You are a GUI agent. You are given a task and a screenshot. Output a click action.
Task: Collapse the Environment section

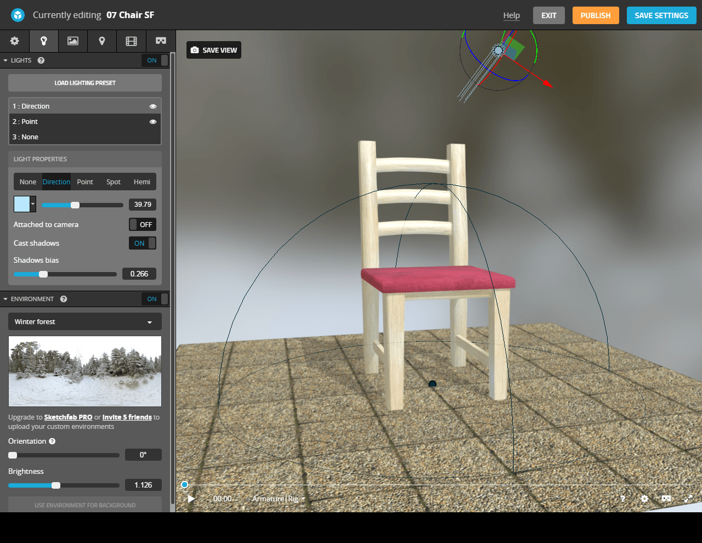tap(5, 299)
